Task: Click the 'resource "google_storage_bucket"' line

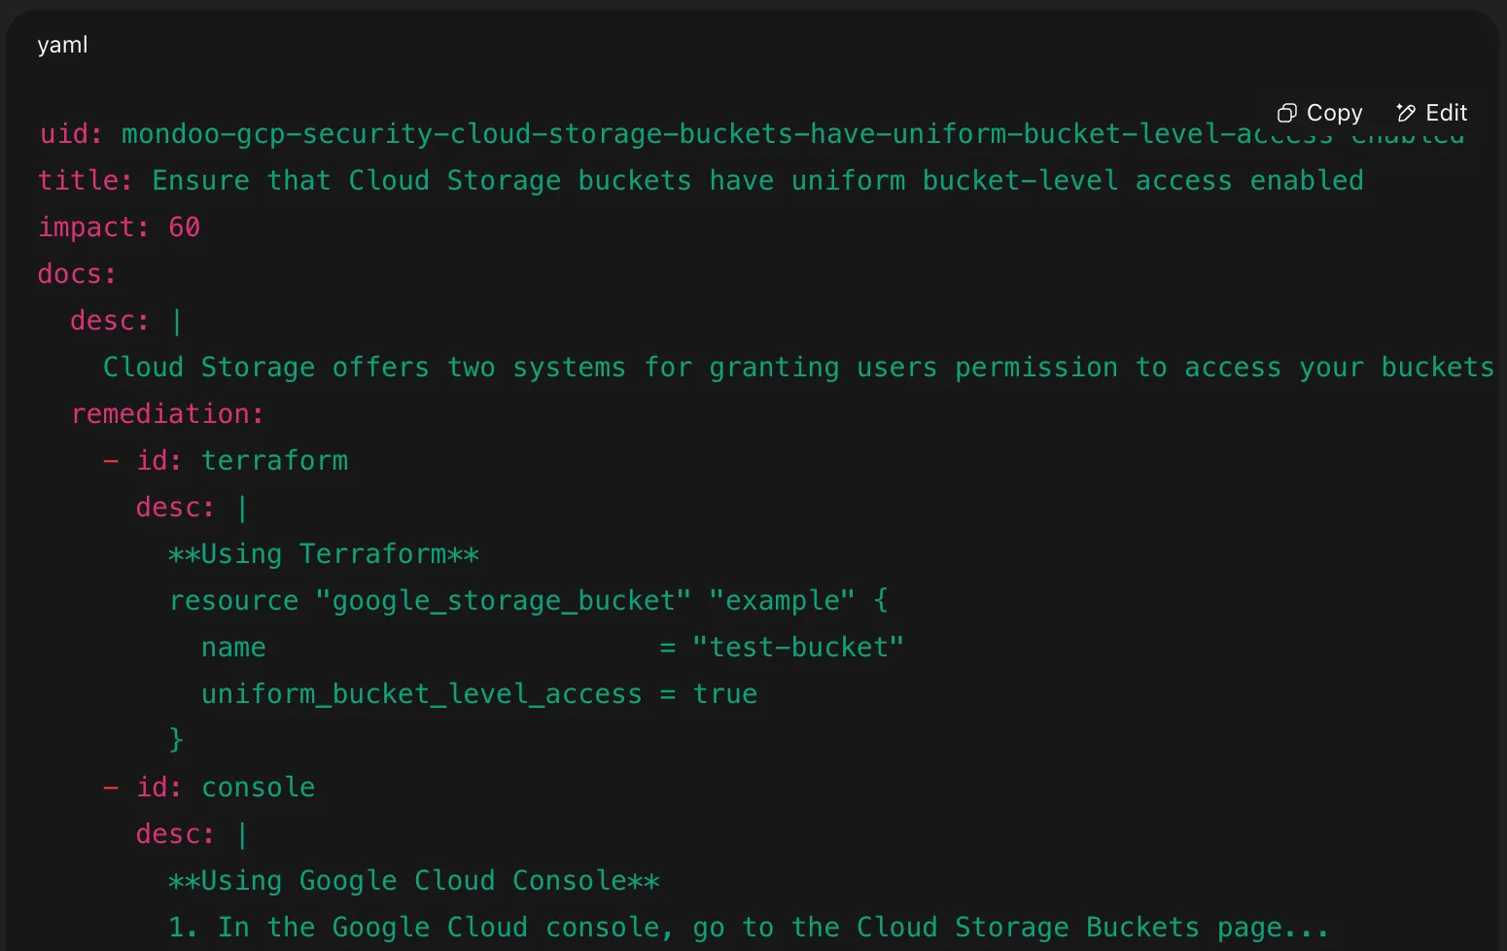Action: click(x=528, y=601)
